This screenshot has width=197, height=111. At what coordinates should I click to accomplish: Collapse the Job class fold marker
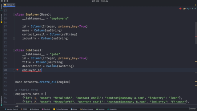14,50
